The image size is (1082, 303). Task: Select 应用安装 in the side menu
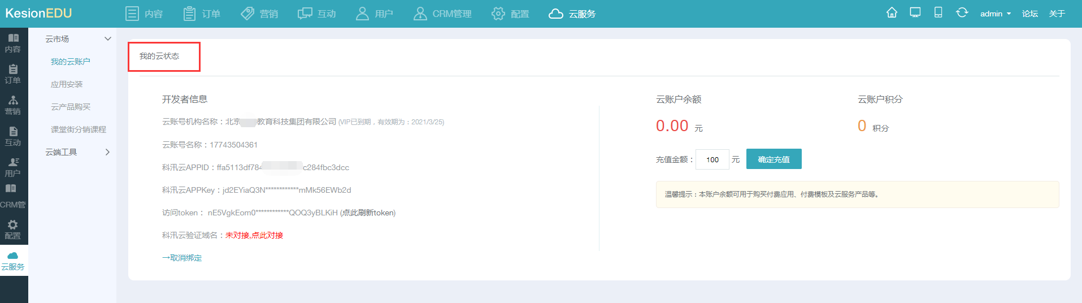tap(67, 84)
